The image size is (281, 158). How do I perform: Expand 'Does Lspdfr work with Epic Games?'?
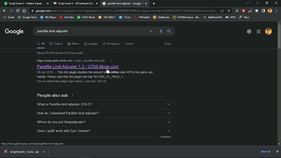click(x=104, y=131)
